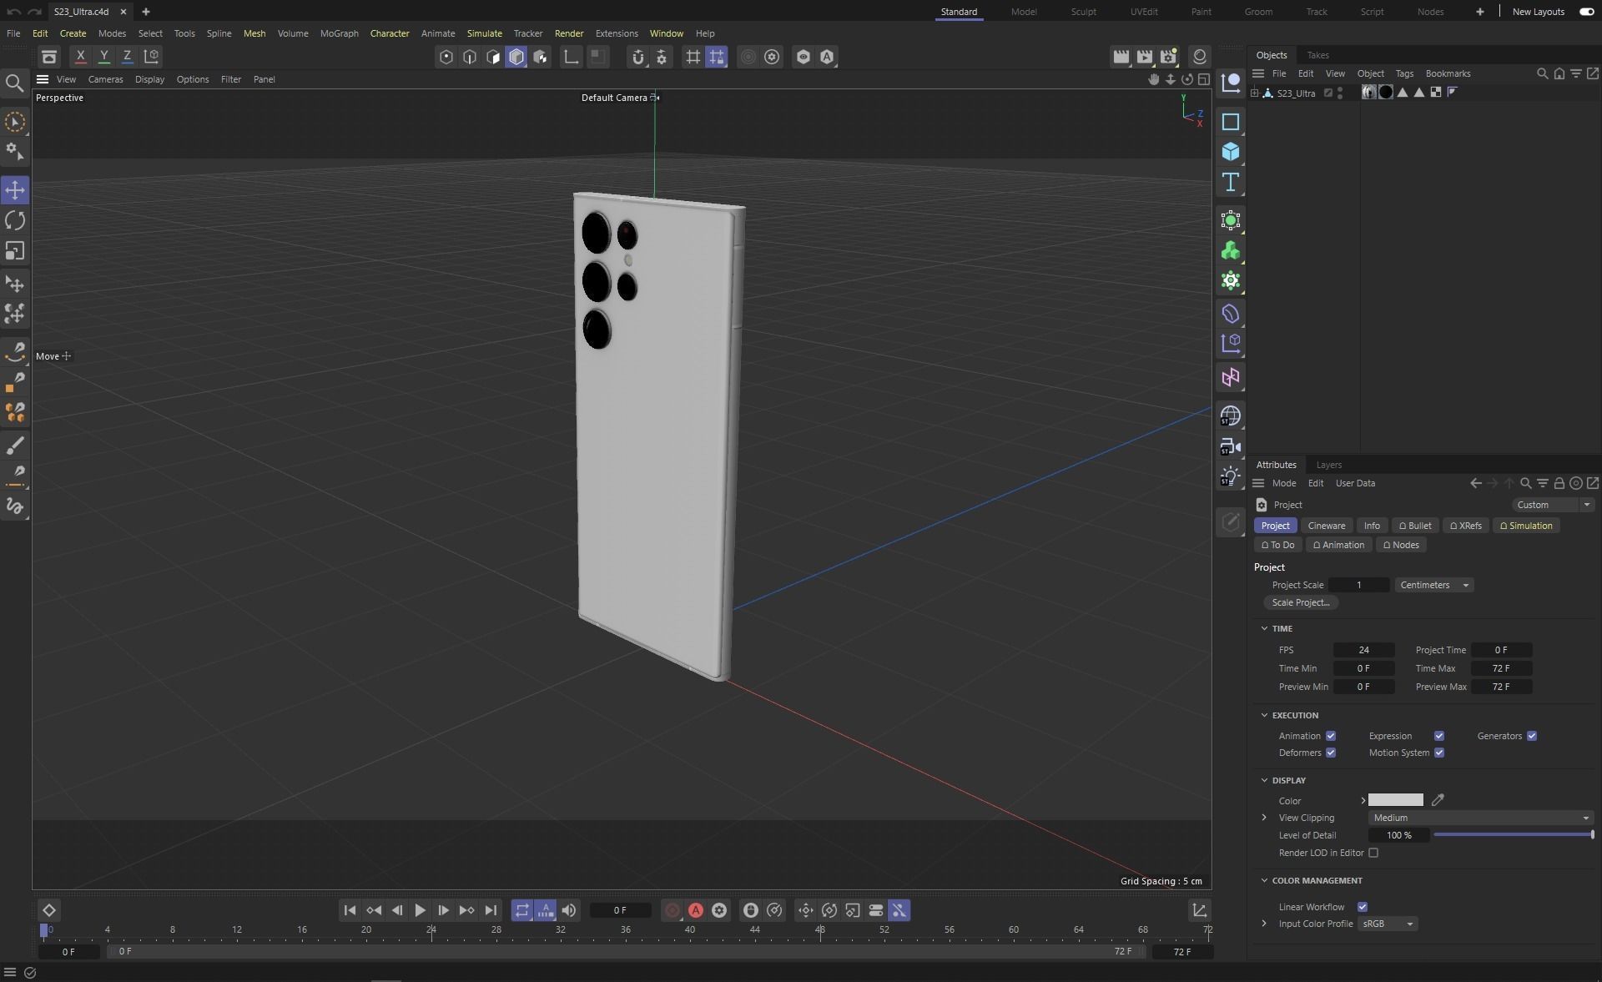Switch to the Layers tab
Screen dimensions: 1602x982
tap(1328, 465)
